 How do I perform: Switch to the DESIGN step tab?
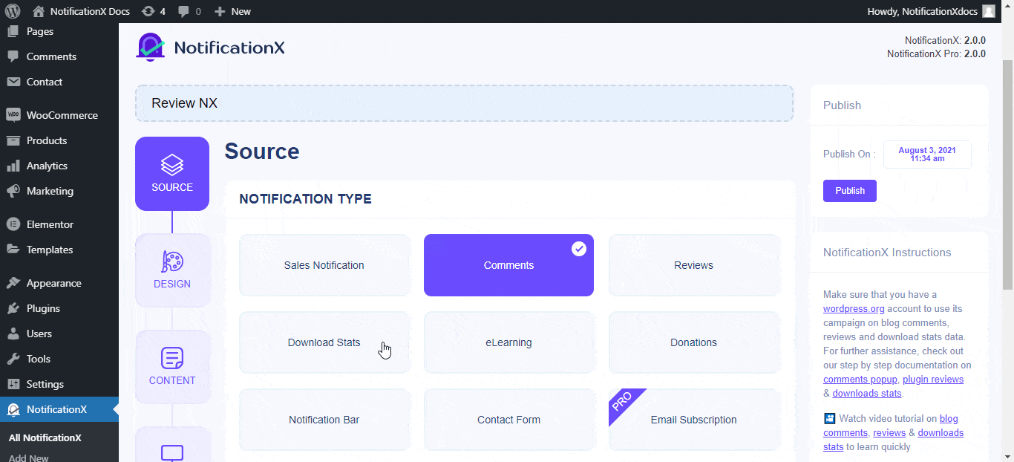tap(172, 270)
